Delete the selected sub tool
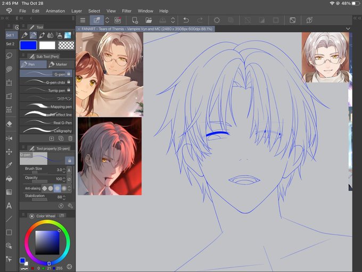This screenshot has height=272, width=362. point(70,138)
